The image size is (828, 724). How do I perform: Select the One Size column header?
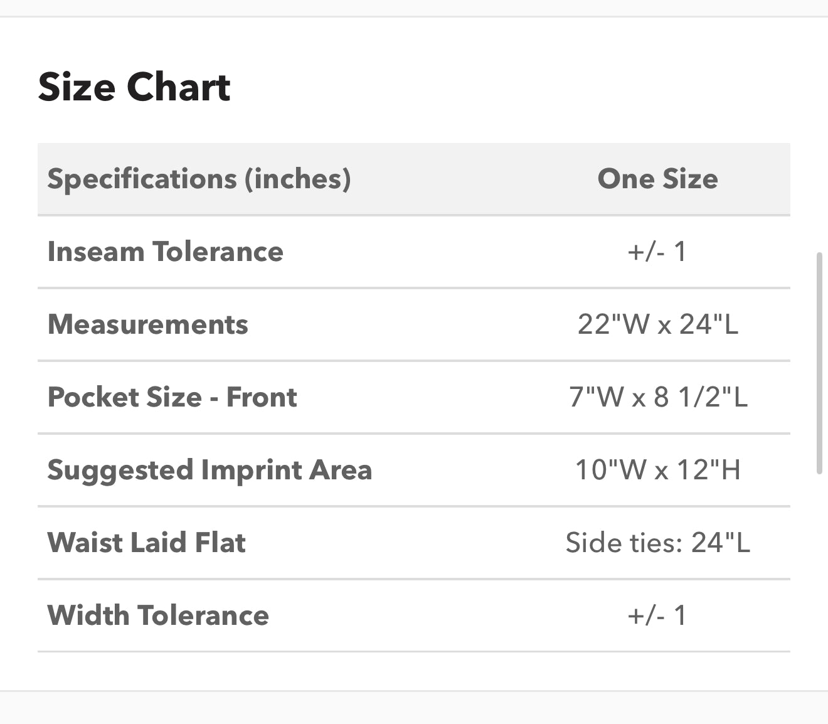(657, 179)
